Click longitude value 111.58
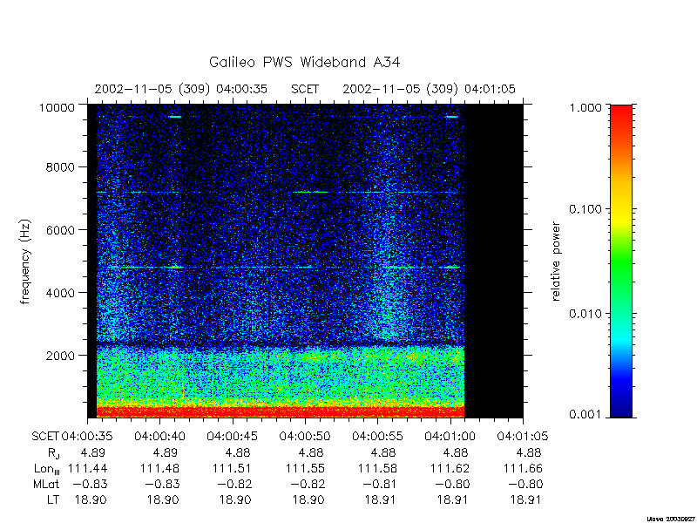697x523 pixels. coord(378,468)
